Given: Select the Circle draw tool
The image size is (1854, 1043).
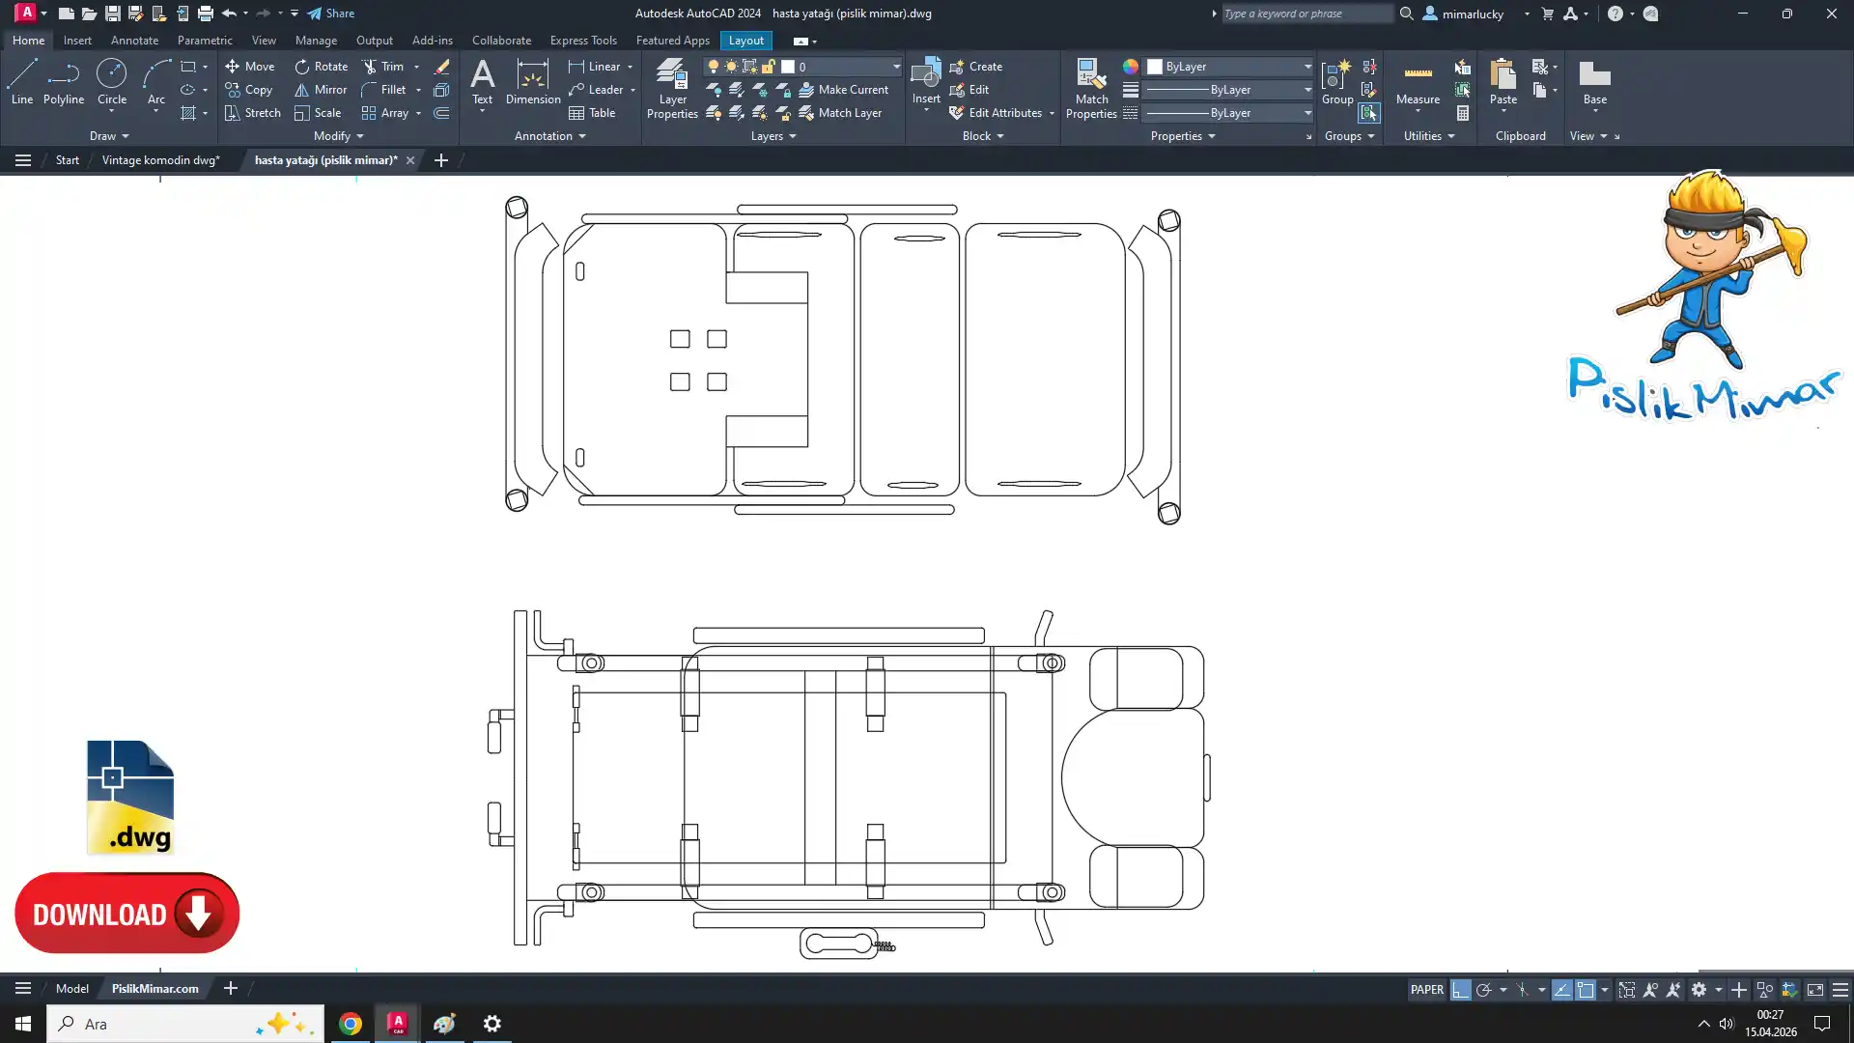Looking at the screenshot, I should coord(112,81).
